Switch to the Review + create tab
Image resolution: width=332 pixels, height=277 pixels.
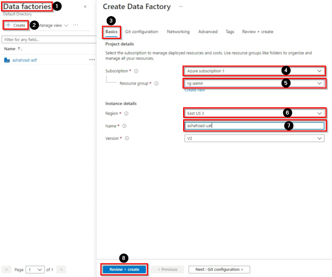pyautogui.click(x=257, y=32)
